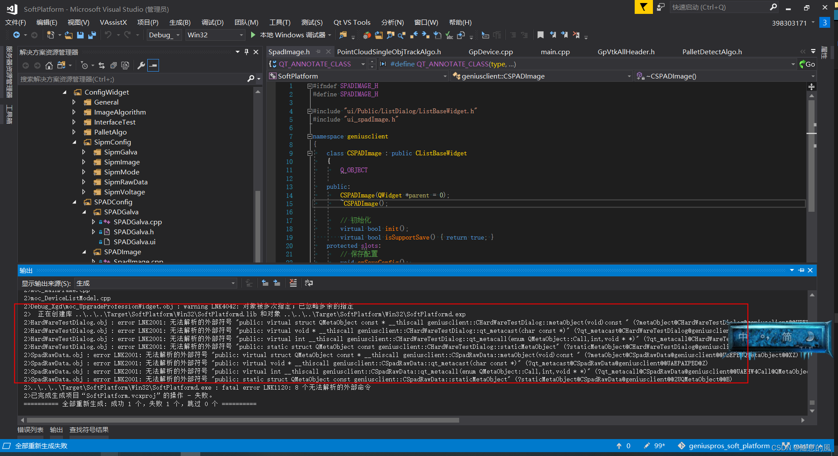
Task: Open the ~CSPADImage() member dropdown
Action: [725, 76]
